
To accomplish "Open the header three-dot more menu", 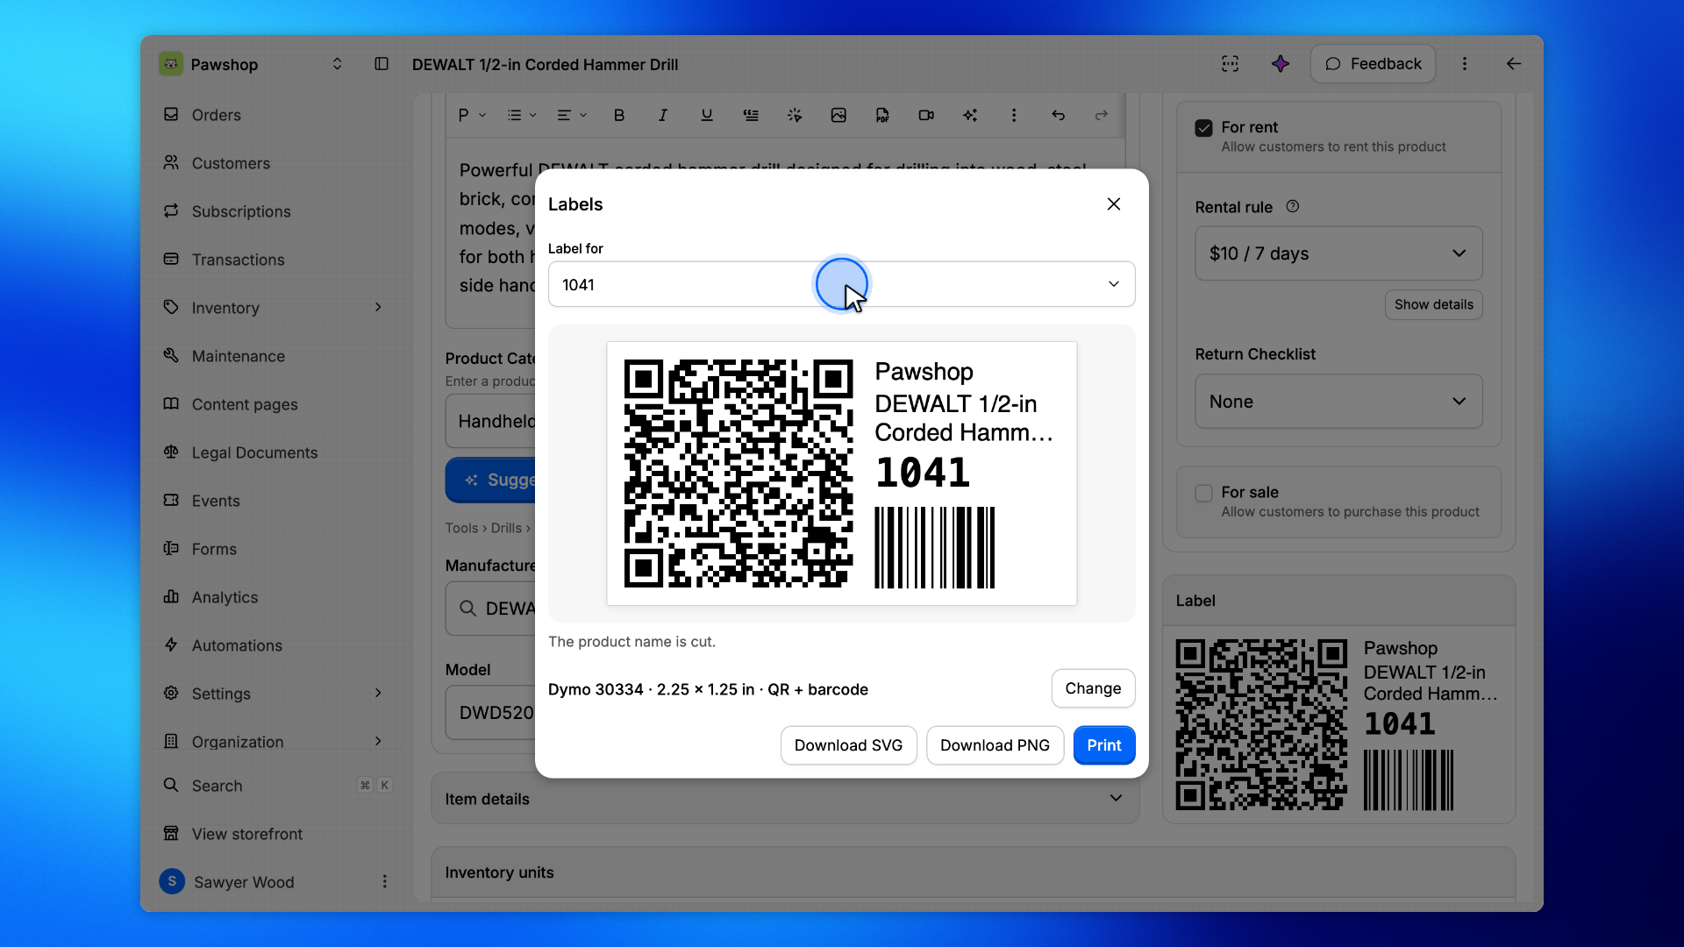I will tap(1465, 64).
